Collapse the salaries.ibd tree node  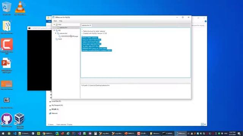56,33
